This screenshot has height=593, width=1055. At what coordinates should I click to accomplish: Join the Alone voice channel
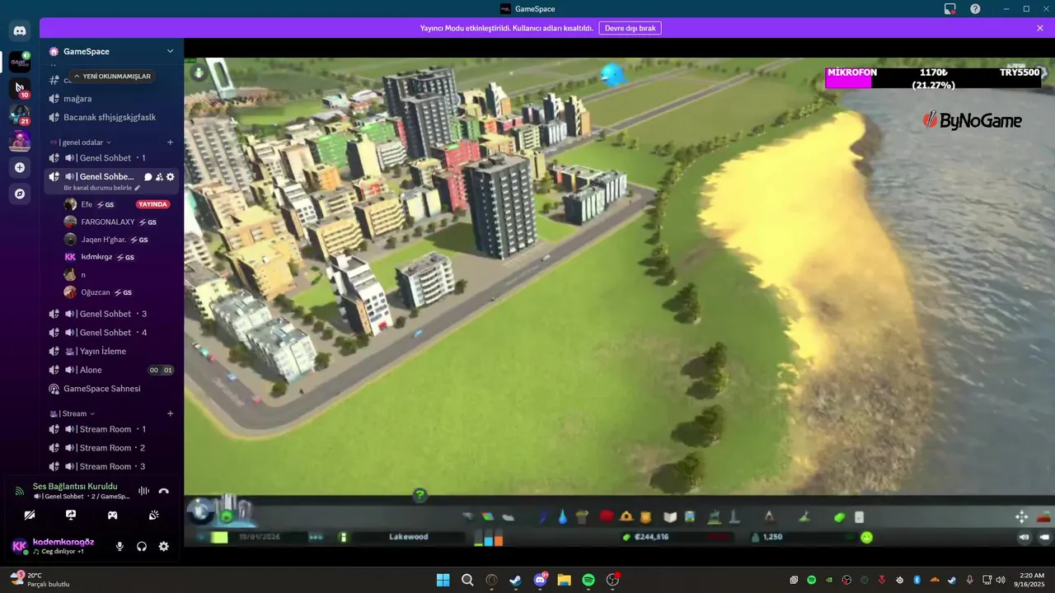[x=111, y=370]
